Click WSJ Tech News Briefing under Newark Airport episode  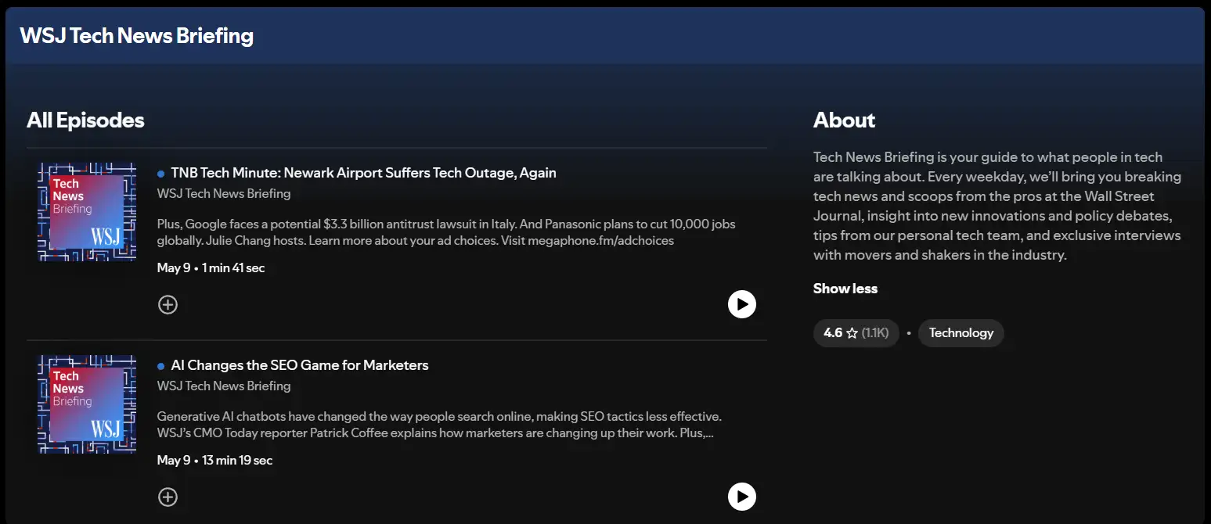pos(224,194)
